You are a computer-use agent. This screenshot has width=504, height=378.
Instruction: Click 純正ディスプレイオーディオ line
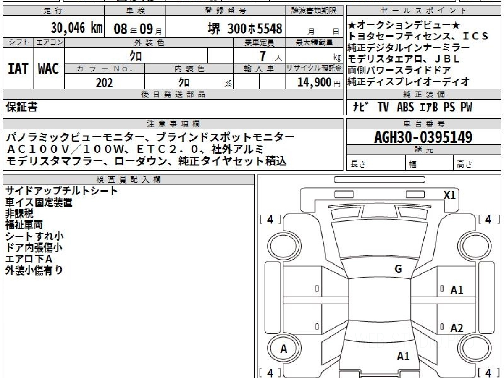[409, 81]
